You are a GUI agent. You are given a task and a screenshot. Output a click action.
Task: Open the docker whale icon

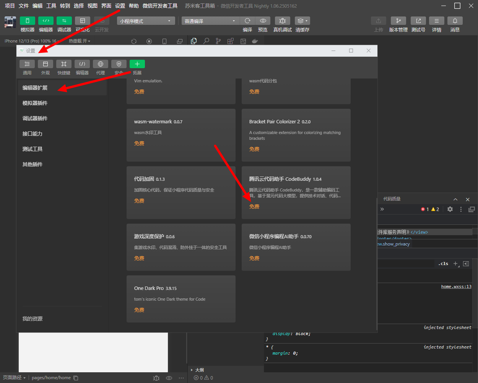[255, 41]
